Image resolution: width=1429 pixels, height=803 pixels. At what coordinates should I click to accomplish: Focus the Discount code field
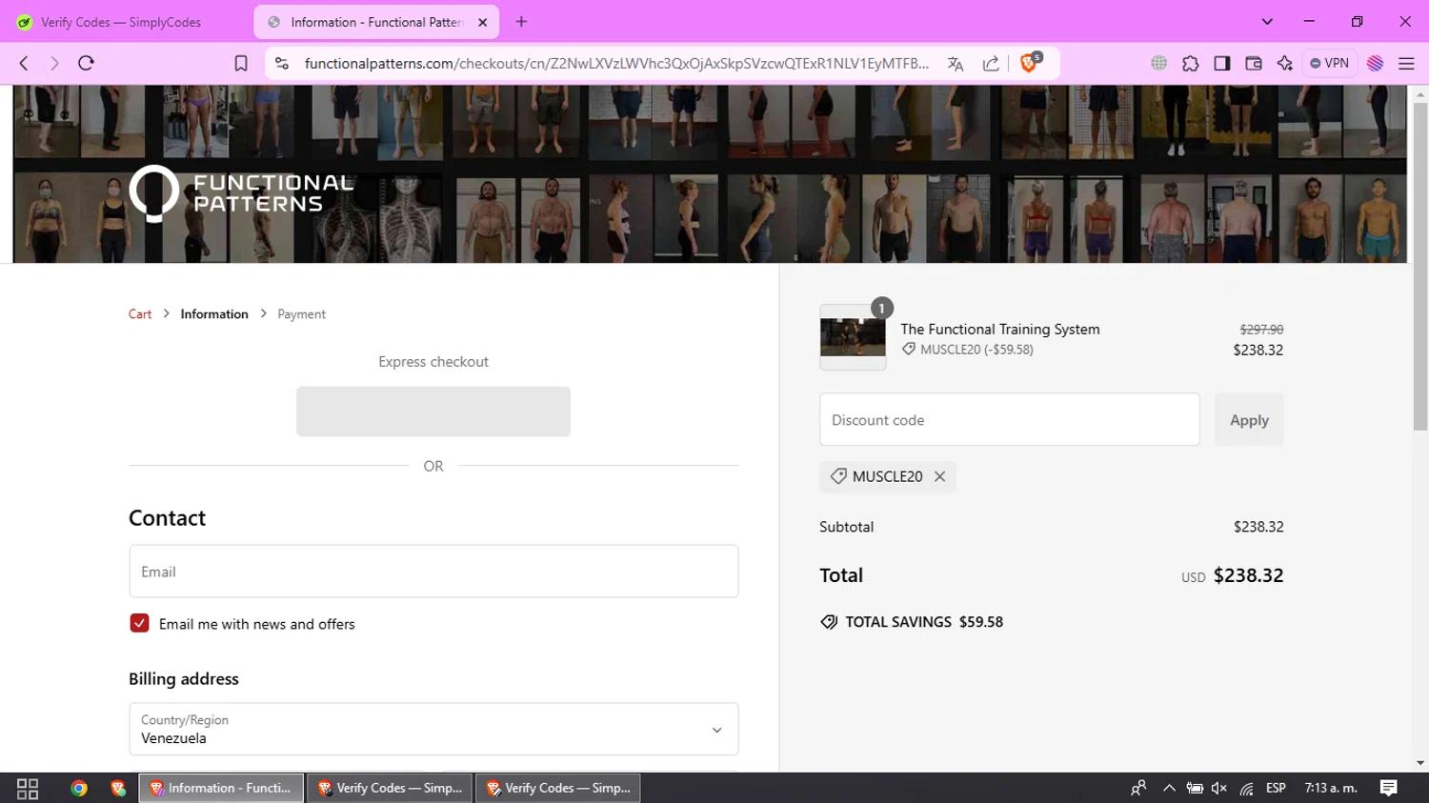(1009, 419)
